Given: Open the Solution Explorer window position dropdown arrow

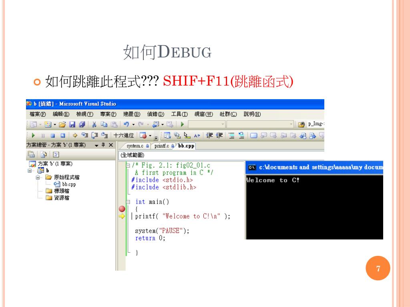Looking at the screenshot, I should [x=96, y=145].
